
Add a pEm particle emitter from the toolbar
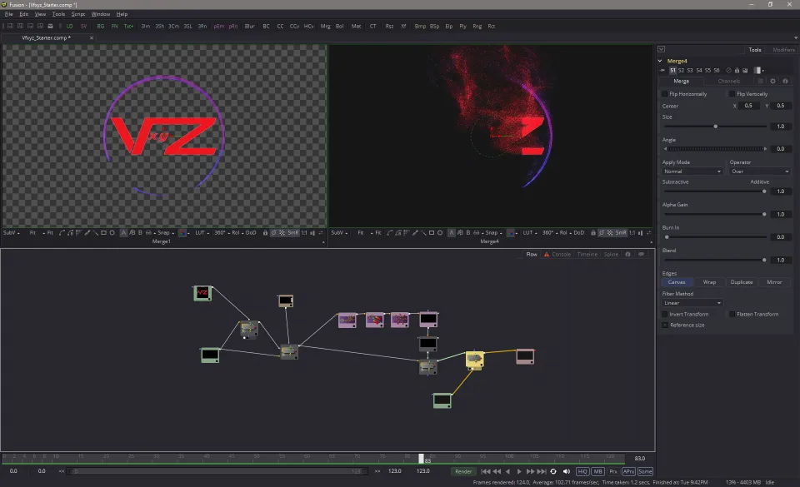219,26
